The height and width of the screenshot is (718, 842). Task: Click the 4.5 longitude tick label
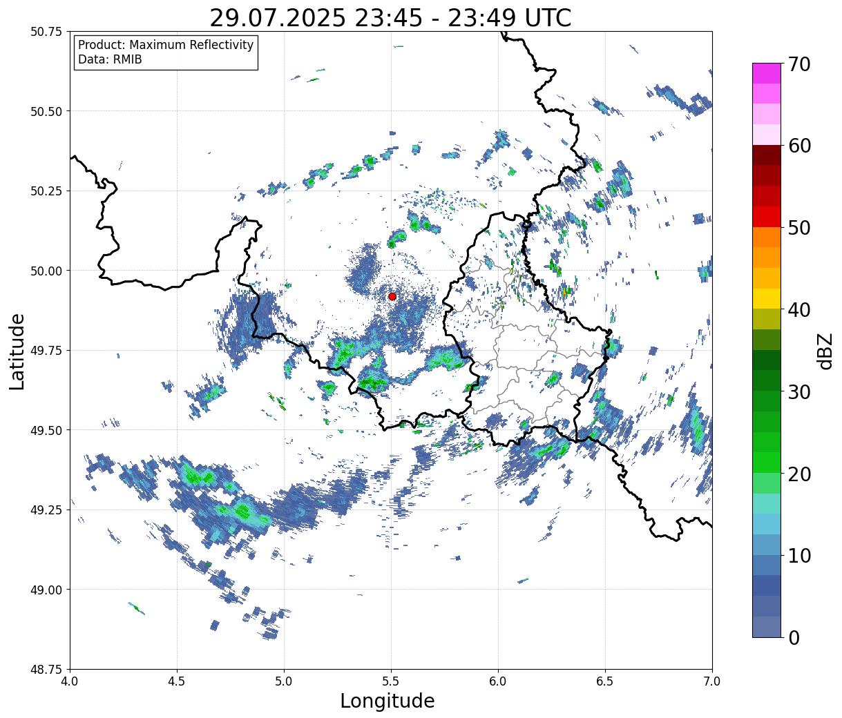click(177, 681)
